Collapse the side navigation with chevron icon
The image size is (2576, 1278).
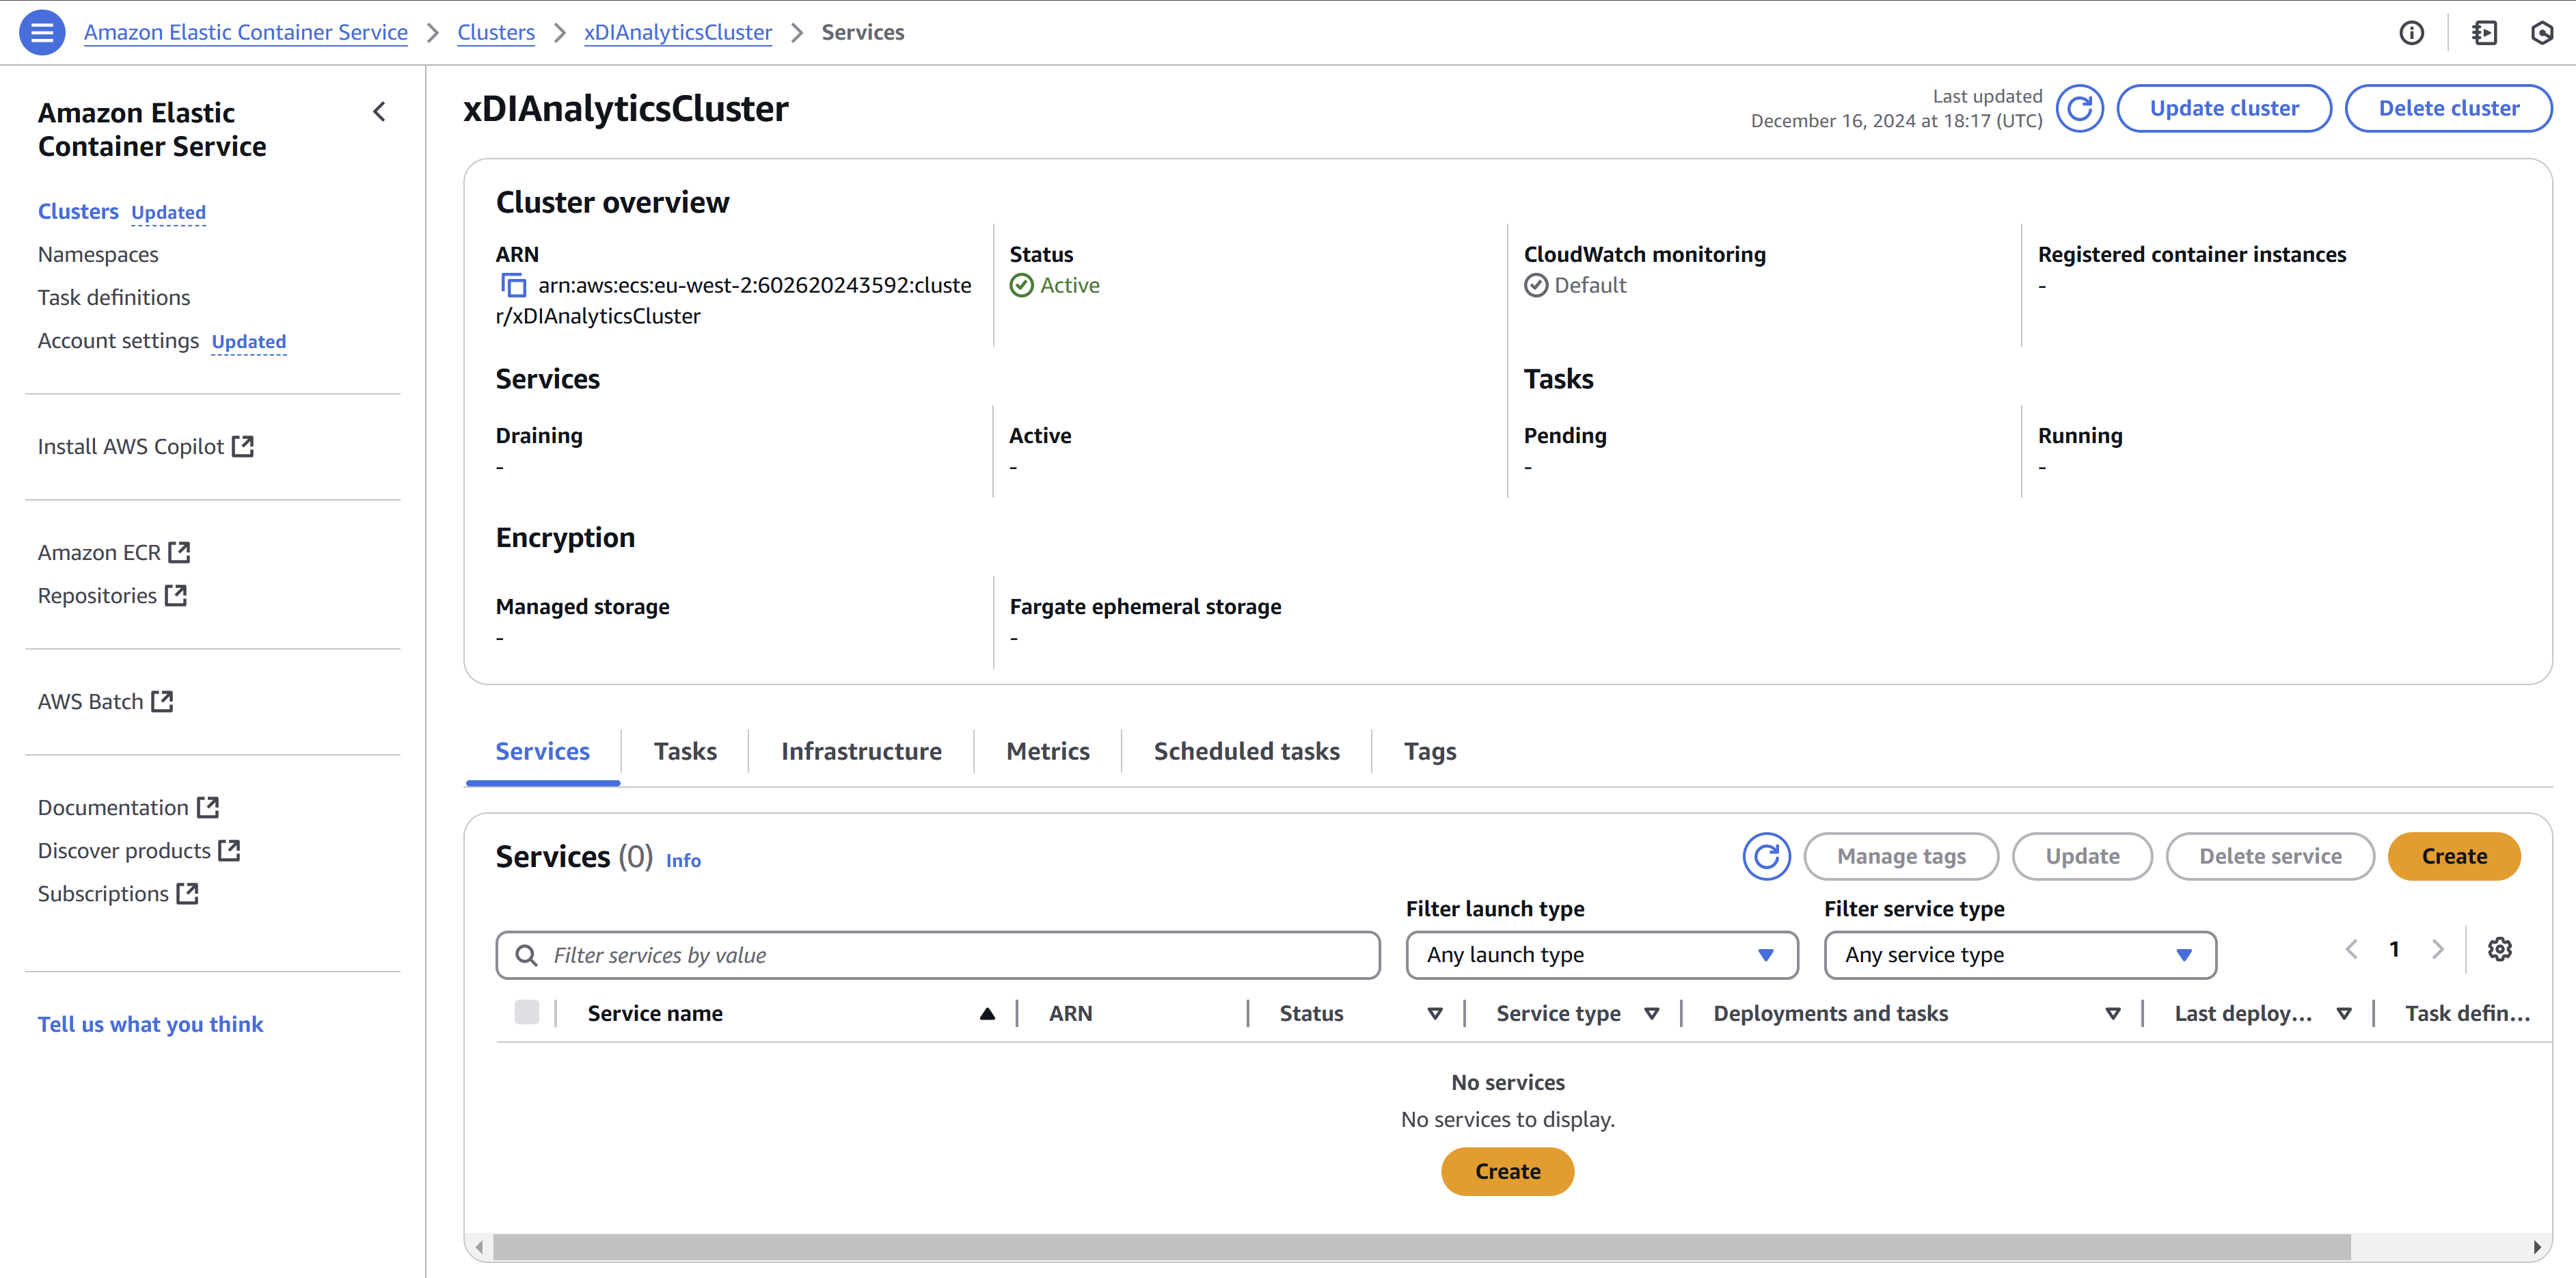(379, 112)
